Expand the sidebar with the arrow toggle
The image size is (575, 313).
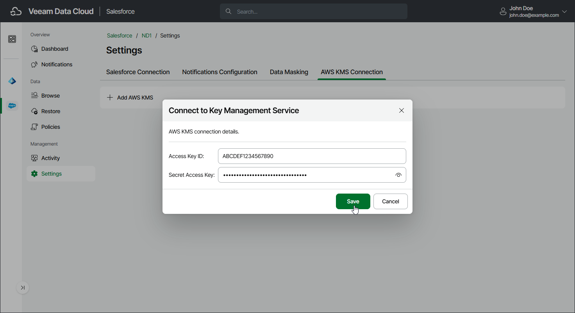click(x=23, y=288)
